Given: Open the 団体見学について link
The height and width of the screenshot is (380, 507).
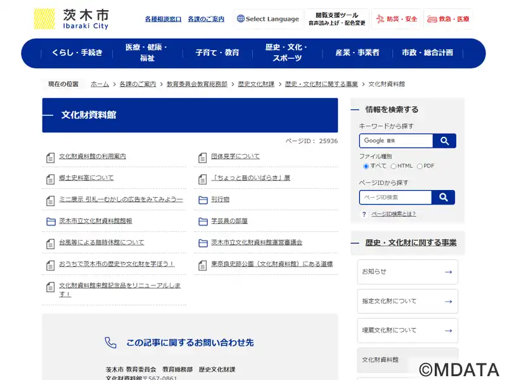Looking at the screenshot, I should (x=235, y=156).
